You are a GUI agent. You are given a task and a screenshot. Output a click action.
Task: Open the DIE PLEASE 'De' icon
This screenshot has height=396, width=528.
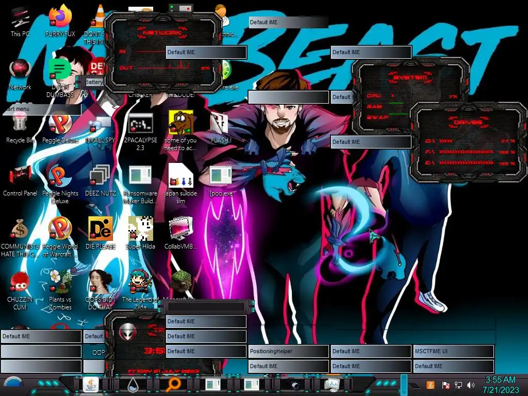tap(101, 234)
